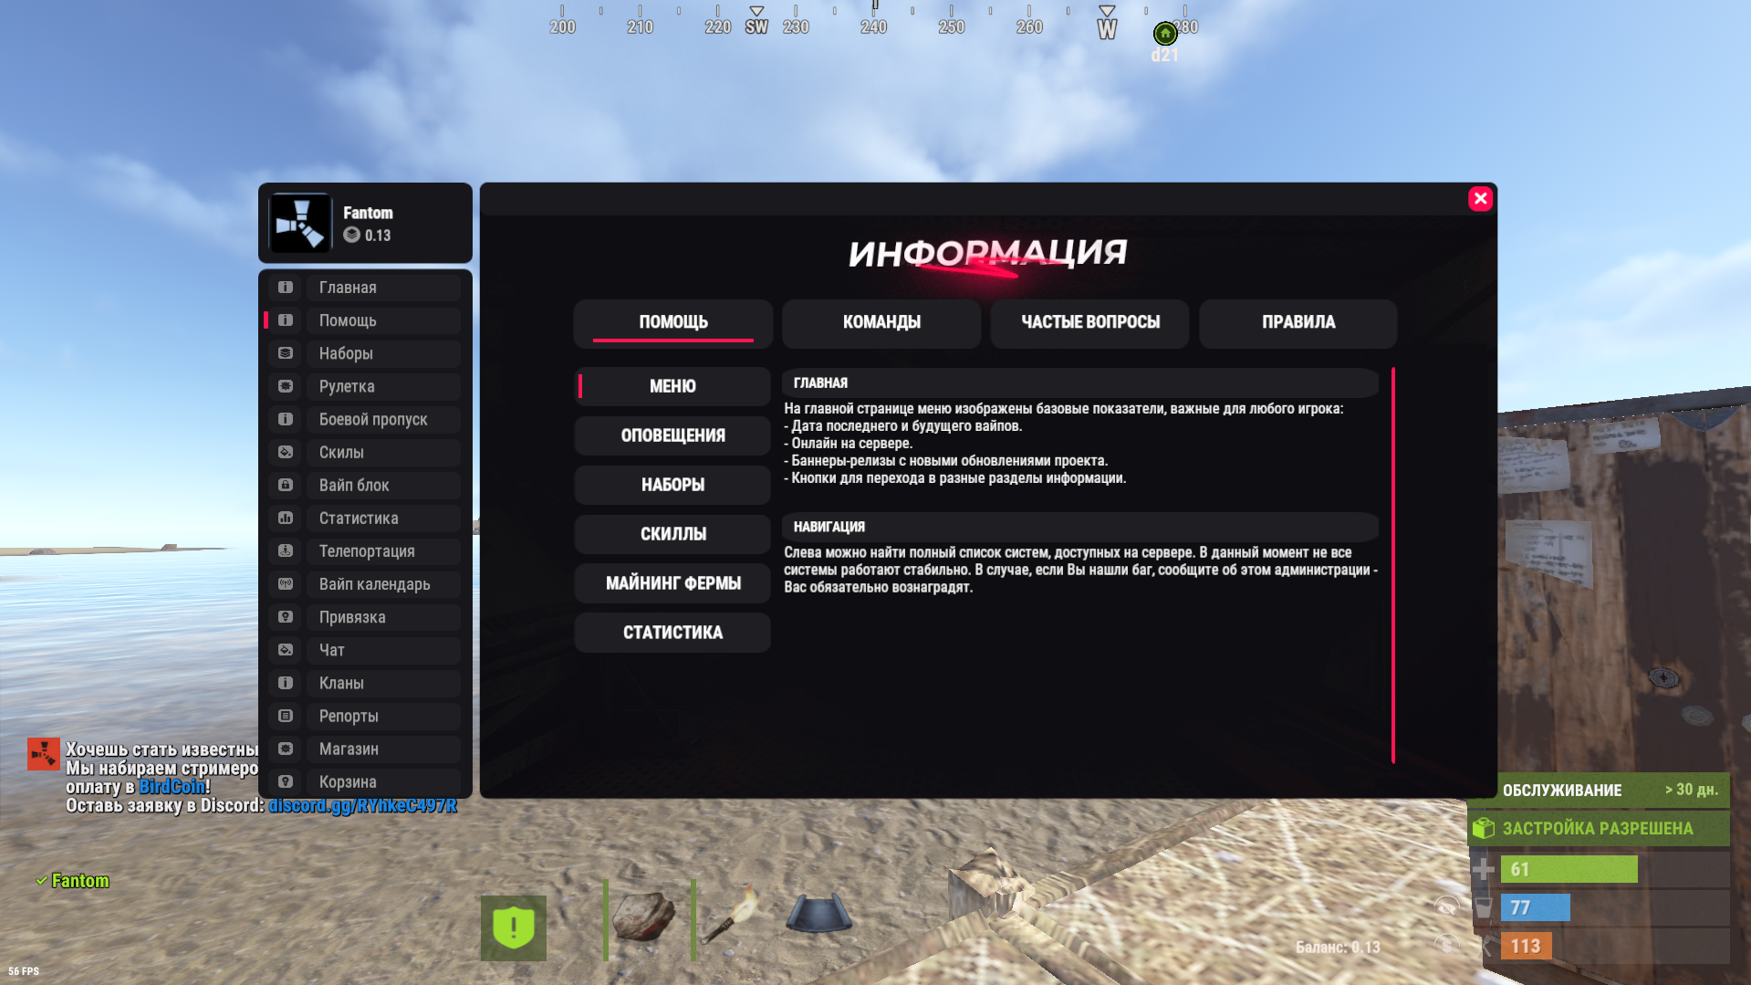
Task: Select the Вайп календарь antenna icon
Action: pos(284,583)
